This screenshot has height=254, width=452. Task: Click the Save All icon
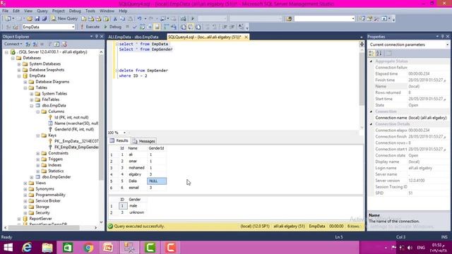tap(44, 18)
